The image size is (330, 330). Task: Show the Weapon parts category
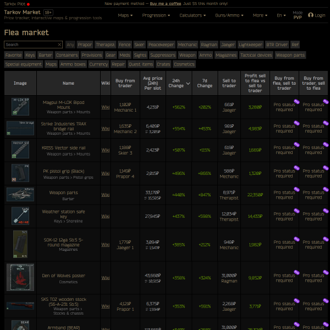point(290,55)
